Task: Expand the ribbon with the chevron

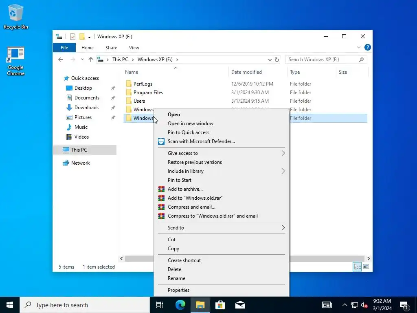Action: point(358,47)
